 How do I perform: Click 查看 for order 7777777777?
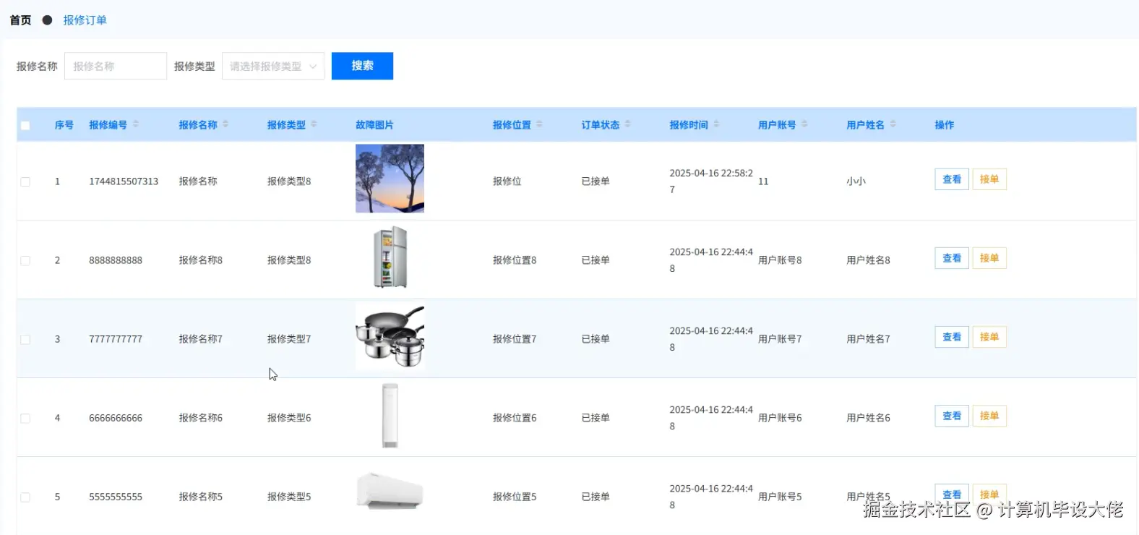[x=952, y=337]
